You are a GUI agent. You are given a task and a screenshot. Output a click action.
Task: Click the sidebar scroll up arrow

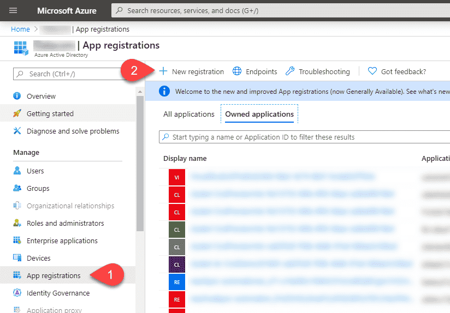click(x=140, y=92)
